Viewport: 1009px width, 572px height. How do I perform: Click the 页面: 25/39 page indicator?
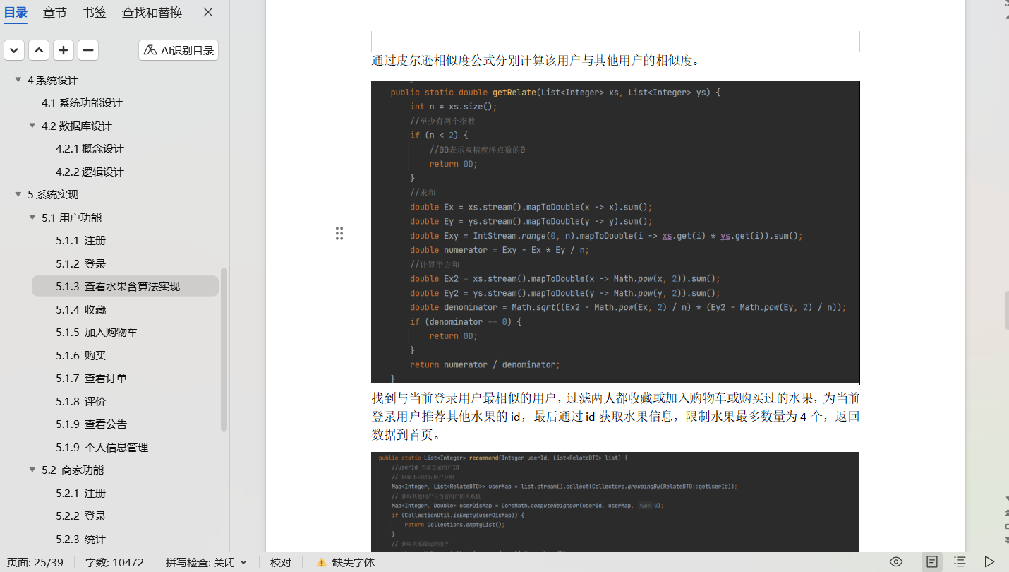click(35, 563)
